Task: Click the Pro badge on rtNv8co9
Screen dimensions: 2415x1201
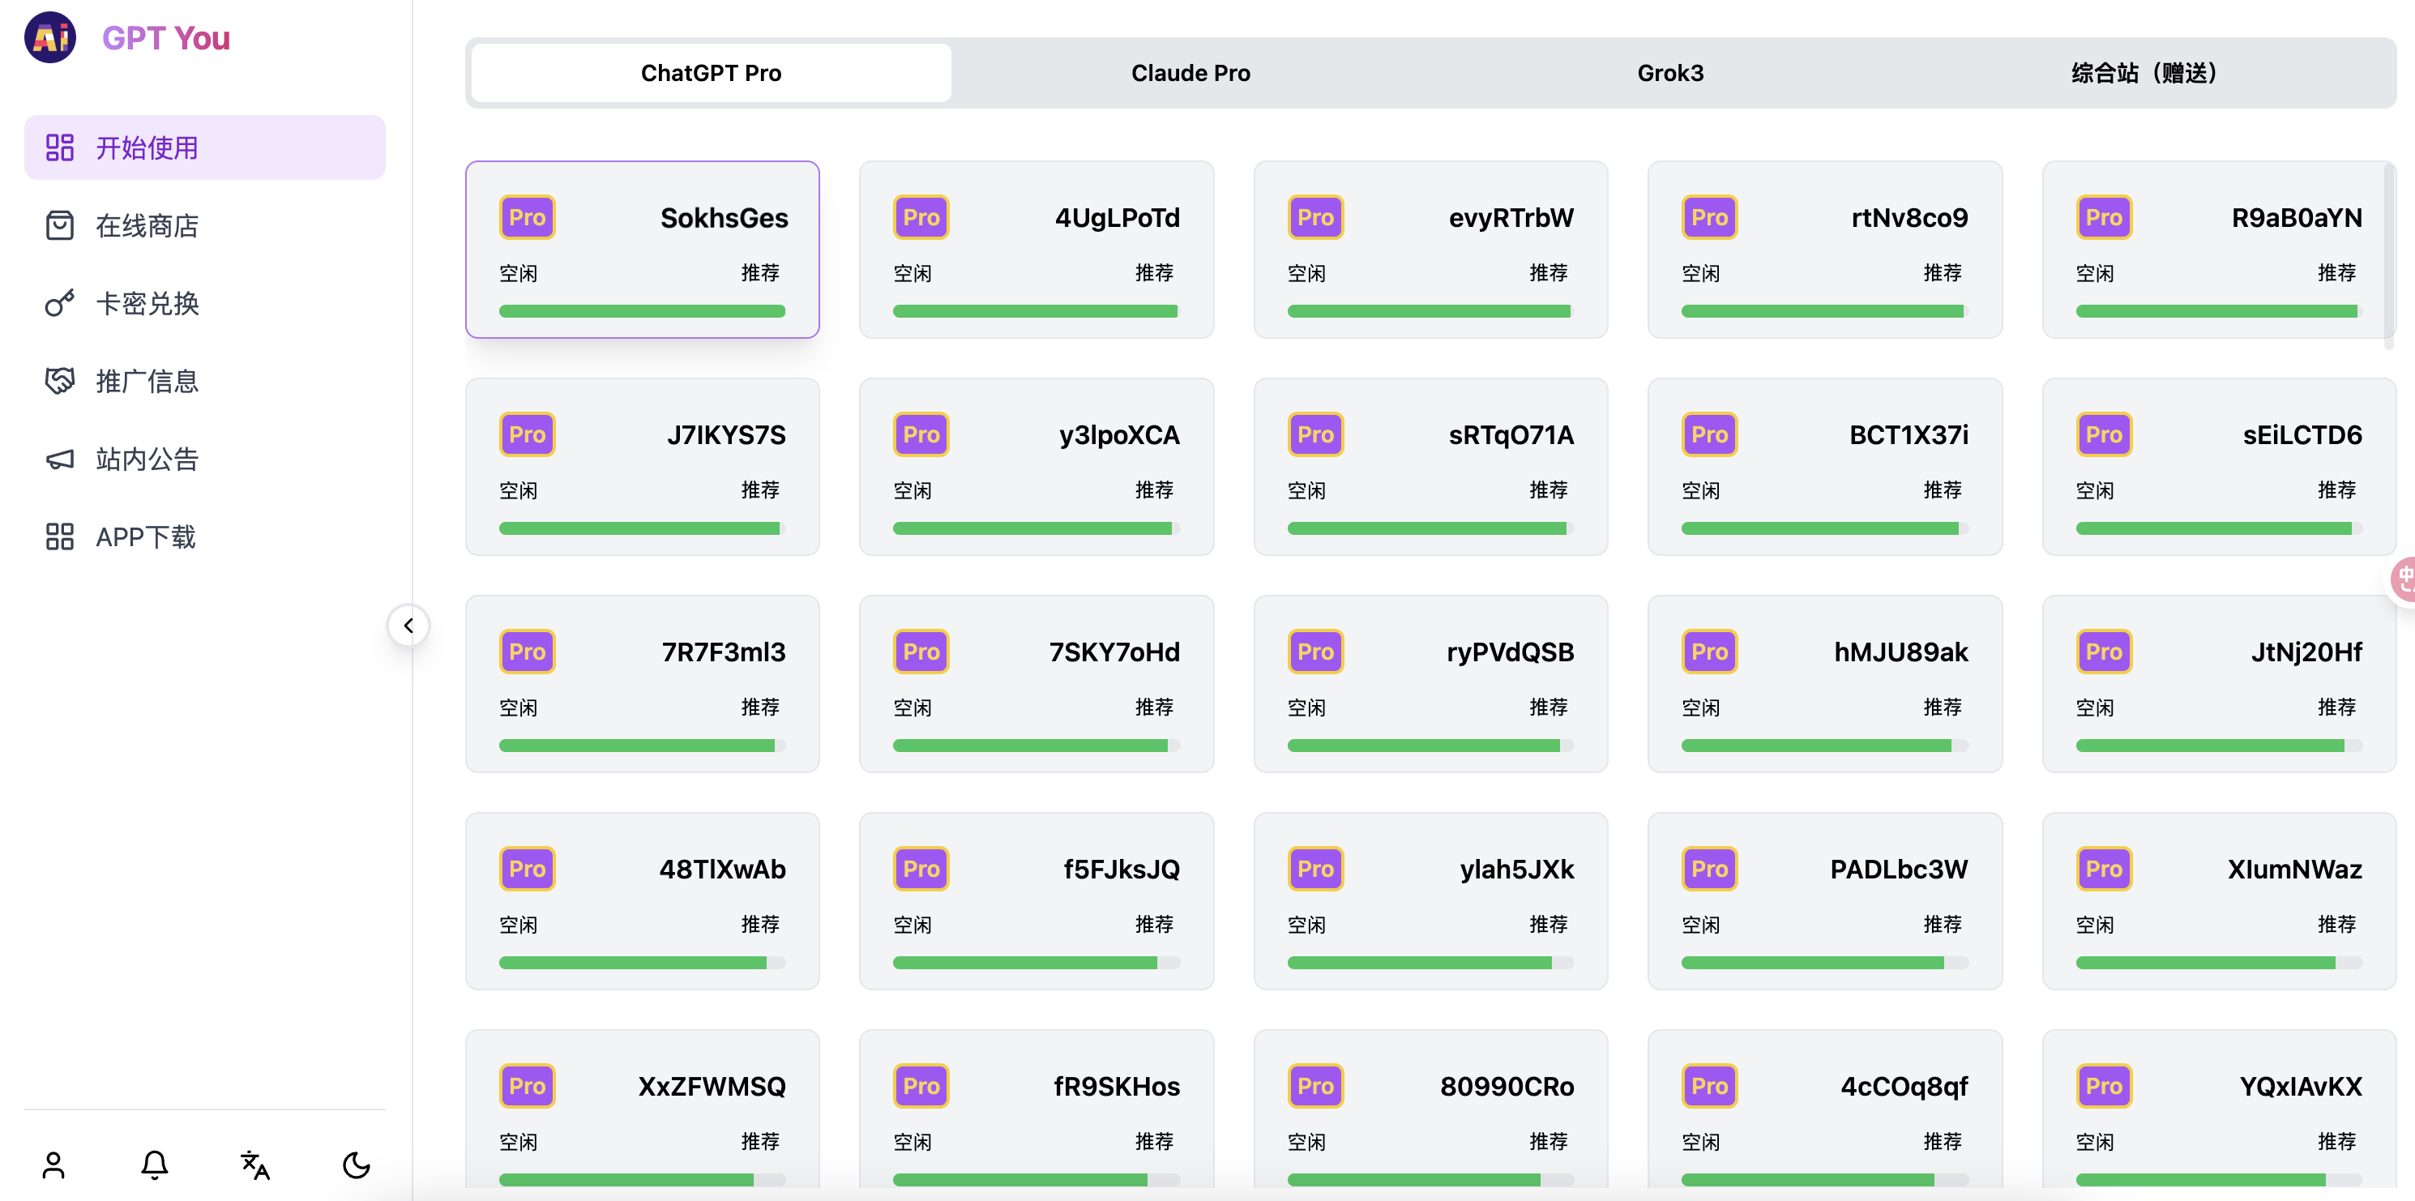Action: (x=1709, y=217)
